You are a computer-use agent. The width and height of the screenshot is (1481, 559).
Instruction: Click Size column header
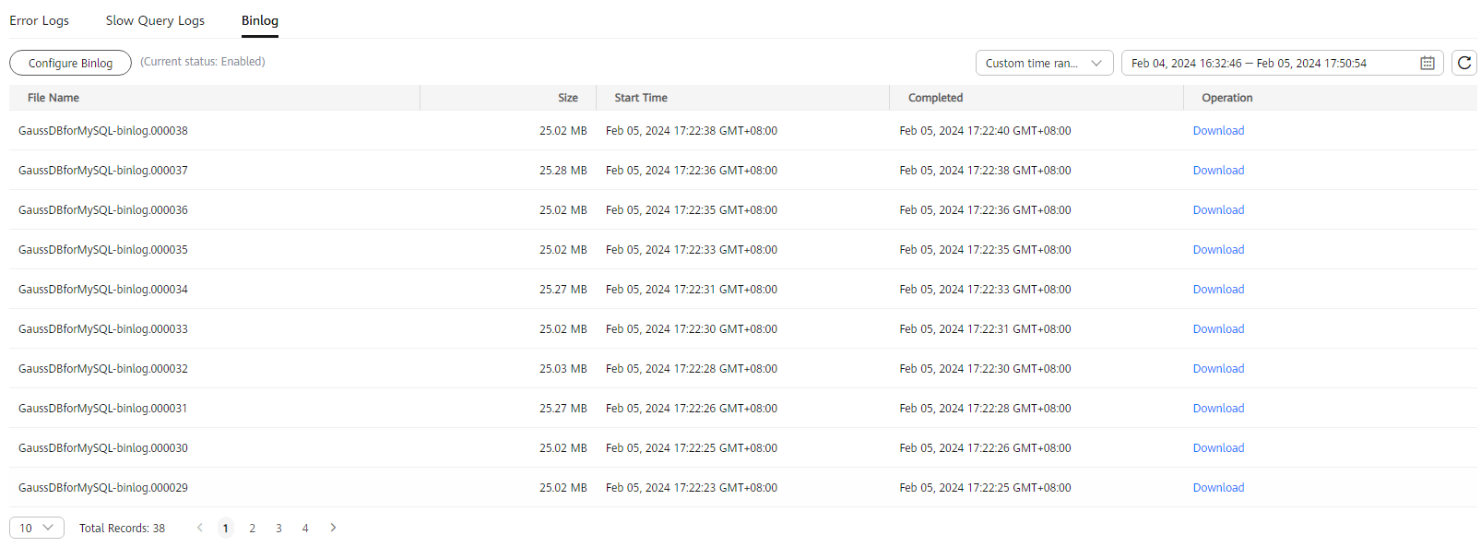coord(568,98)
